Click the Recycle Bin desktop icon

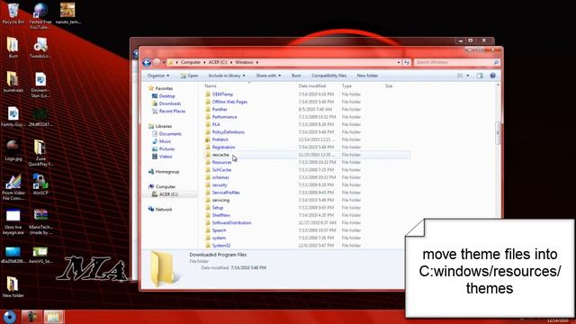(13, 13)
